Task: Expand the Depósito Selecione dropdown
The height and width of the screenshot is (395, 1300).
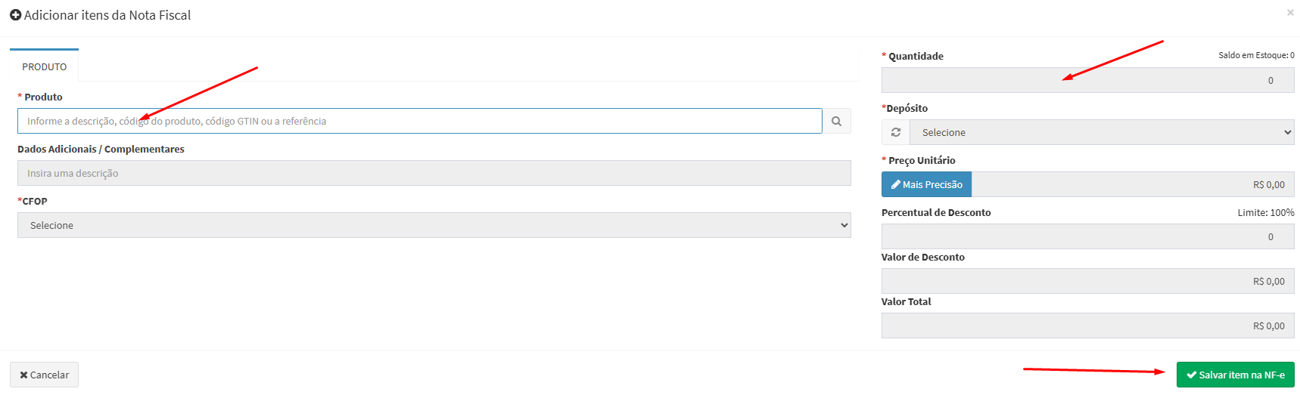Action: click(x=1101, y=132)
